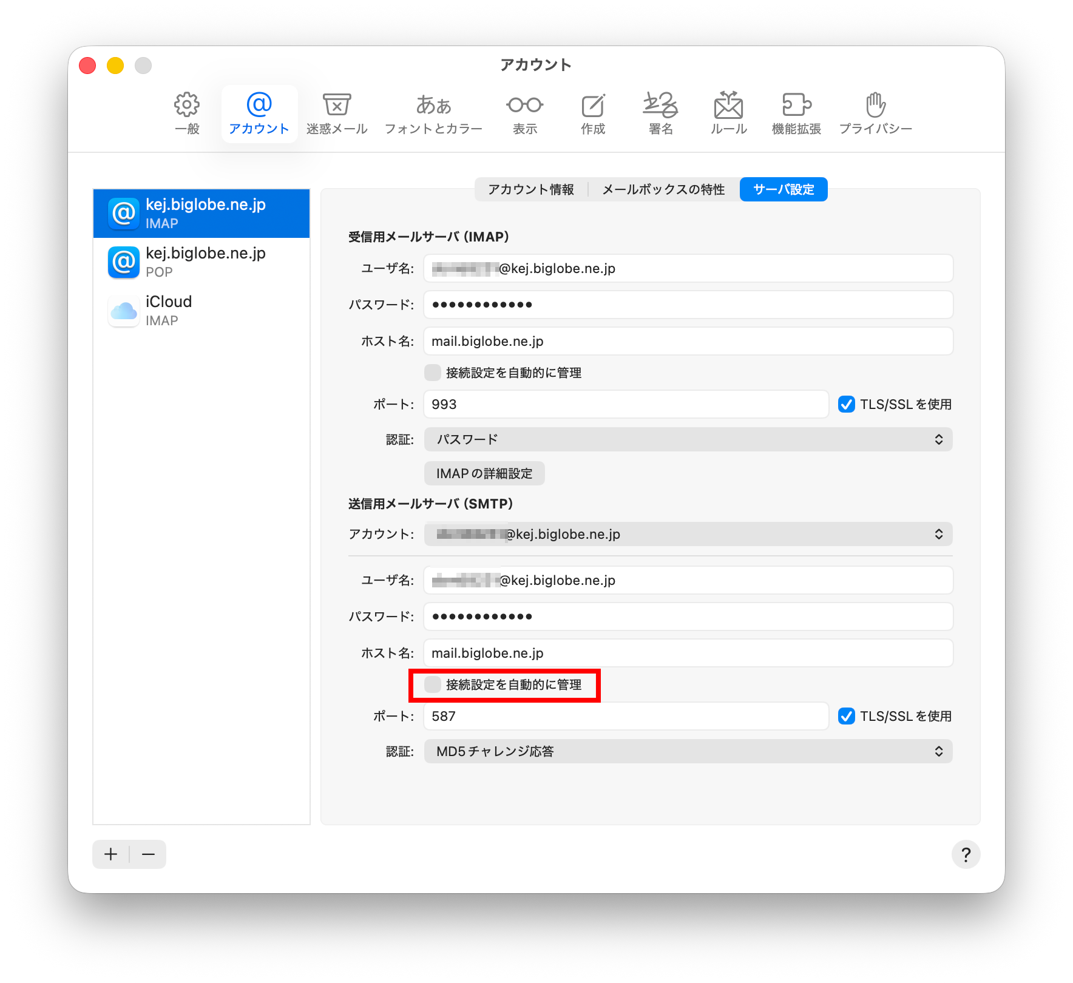
Task: Open フォントとカラー fonts and colors pane
Action: pyautogui.click(x=433, y=113)
